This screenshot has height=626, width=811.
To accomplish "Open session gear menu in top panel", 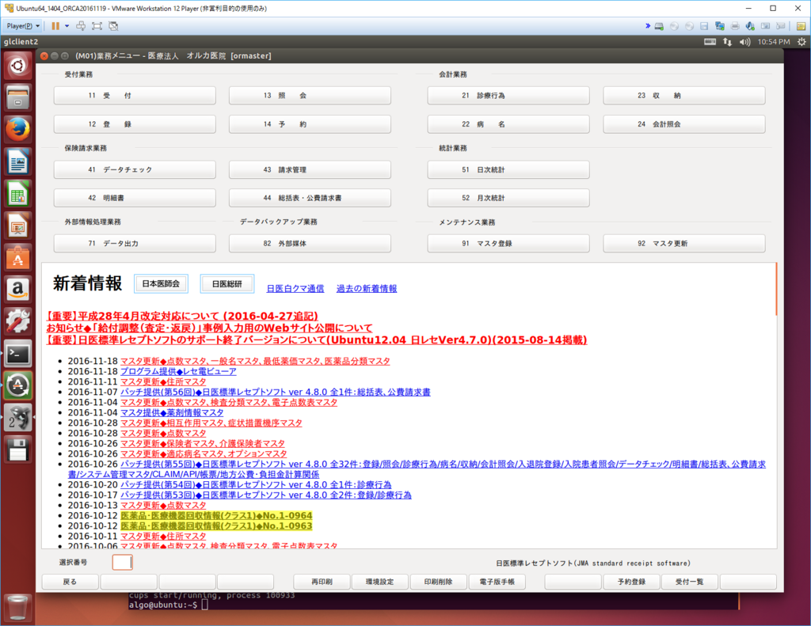I will (801, 42).
